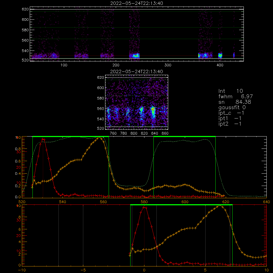This screenshot has height=273, width=273.
Task: Click the 'ipt1 -1' line
Action: [x=230, y=118]
